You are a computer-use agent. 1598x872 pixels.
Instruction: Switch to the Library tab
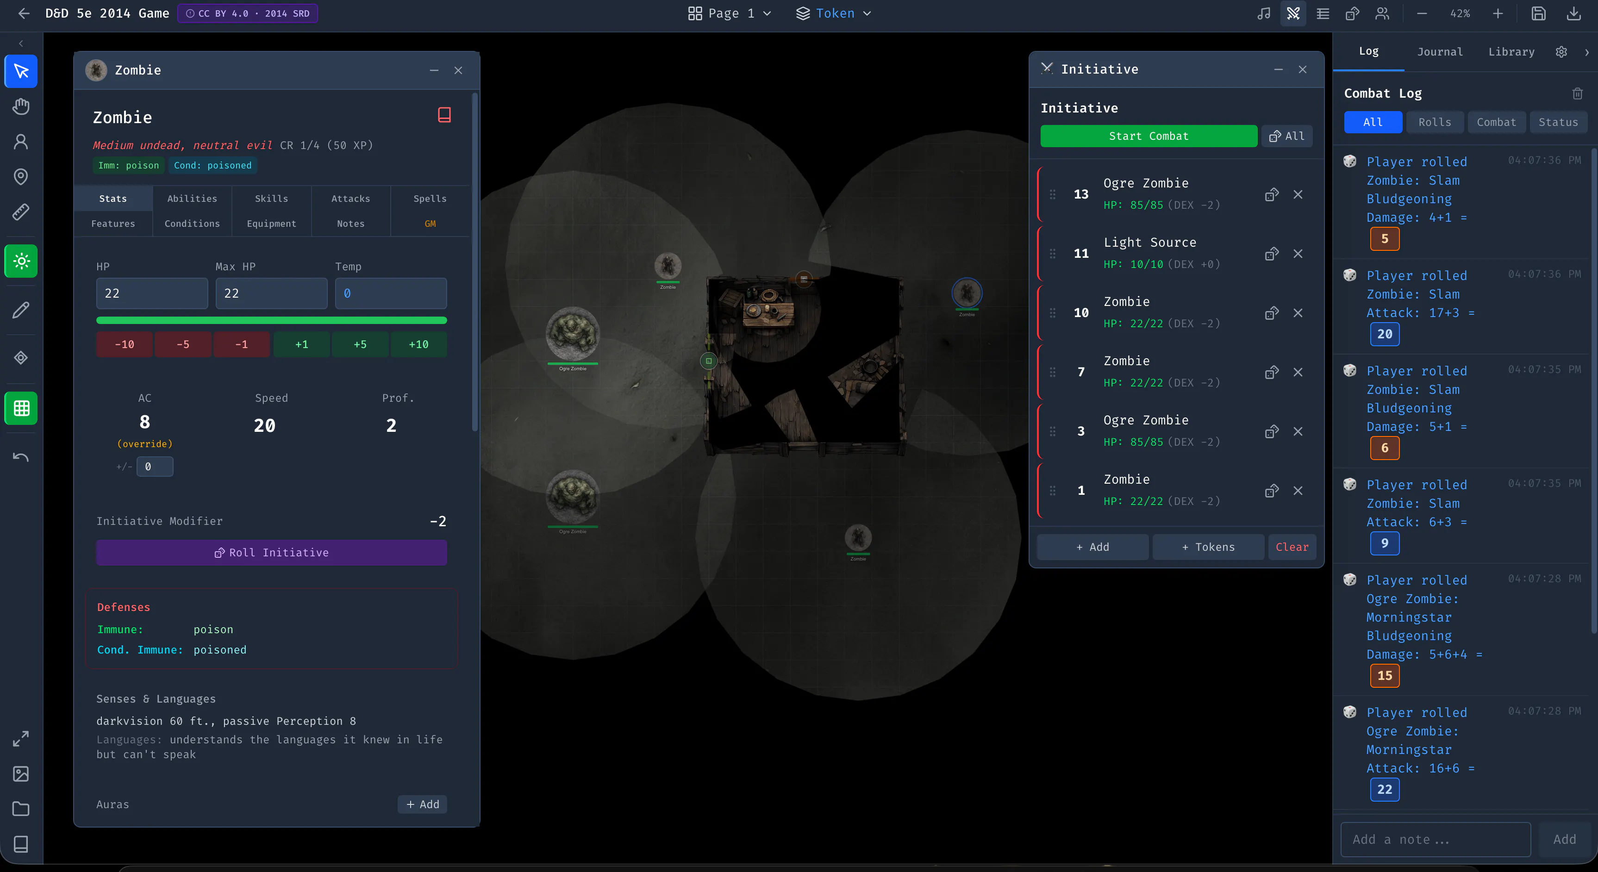1511,52
